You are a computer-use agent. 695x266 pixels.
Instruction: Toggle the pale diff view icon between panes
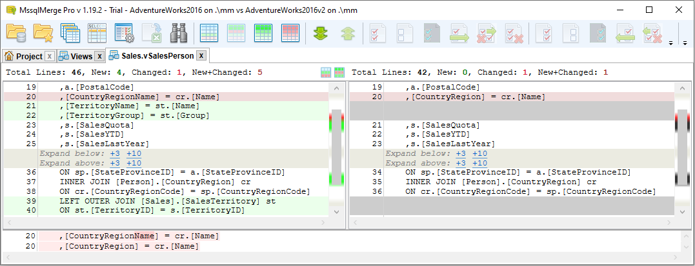[326, 72]
